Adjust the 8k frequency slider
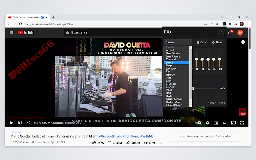 [x=214, y=60]
